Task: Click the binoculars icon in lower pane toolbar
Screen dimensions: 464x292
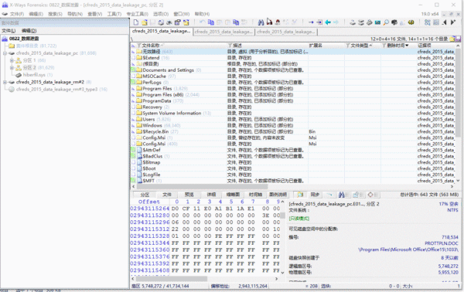Action: [x=341, y=195]
